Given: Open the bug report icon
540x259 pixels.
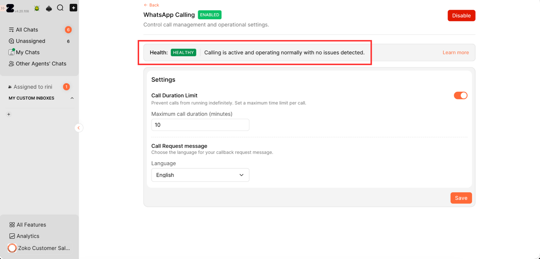Looking at the screenshot, I should (37, 8).
